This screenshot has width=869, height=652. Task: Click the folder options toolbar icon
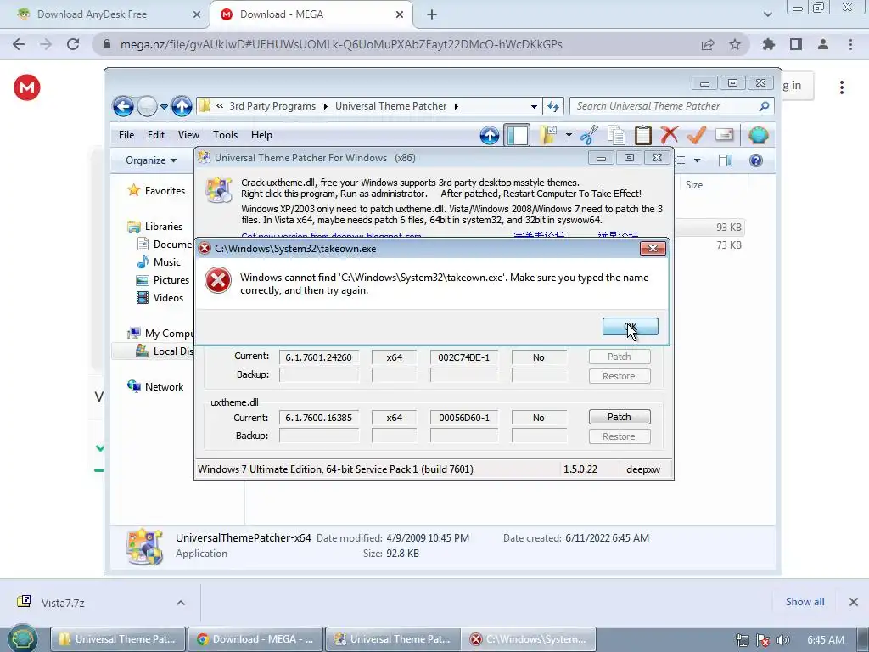tap(548, 135)
